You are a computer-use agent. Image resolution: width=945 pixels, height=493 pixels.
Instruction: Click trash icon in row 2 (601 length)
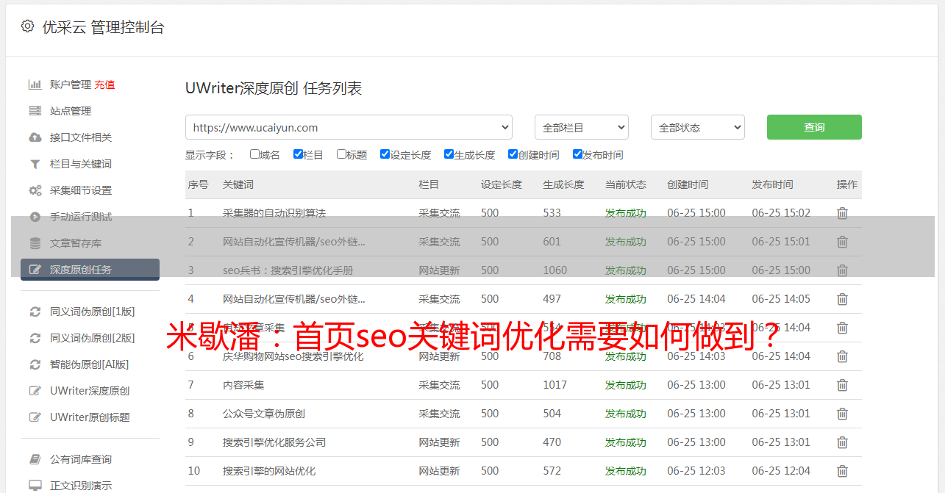842,242
